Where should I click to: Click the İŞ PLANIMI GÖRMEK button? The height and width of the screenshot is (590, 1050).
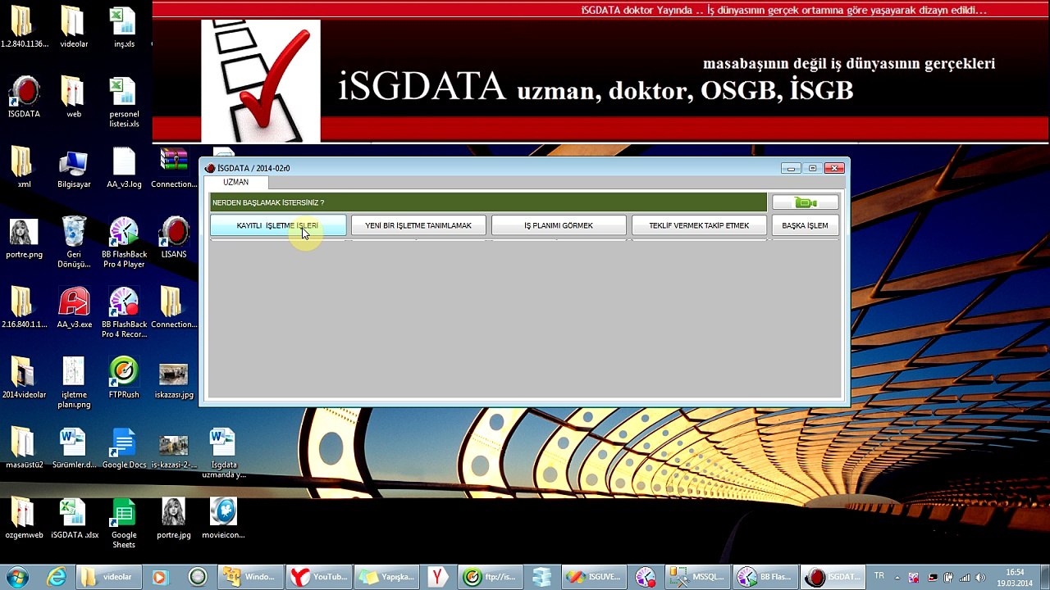point(559,225)
